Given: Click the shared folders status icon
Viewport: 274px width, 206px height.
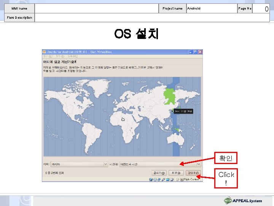Looking at the screenshot, I should click(168, 180).
